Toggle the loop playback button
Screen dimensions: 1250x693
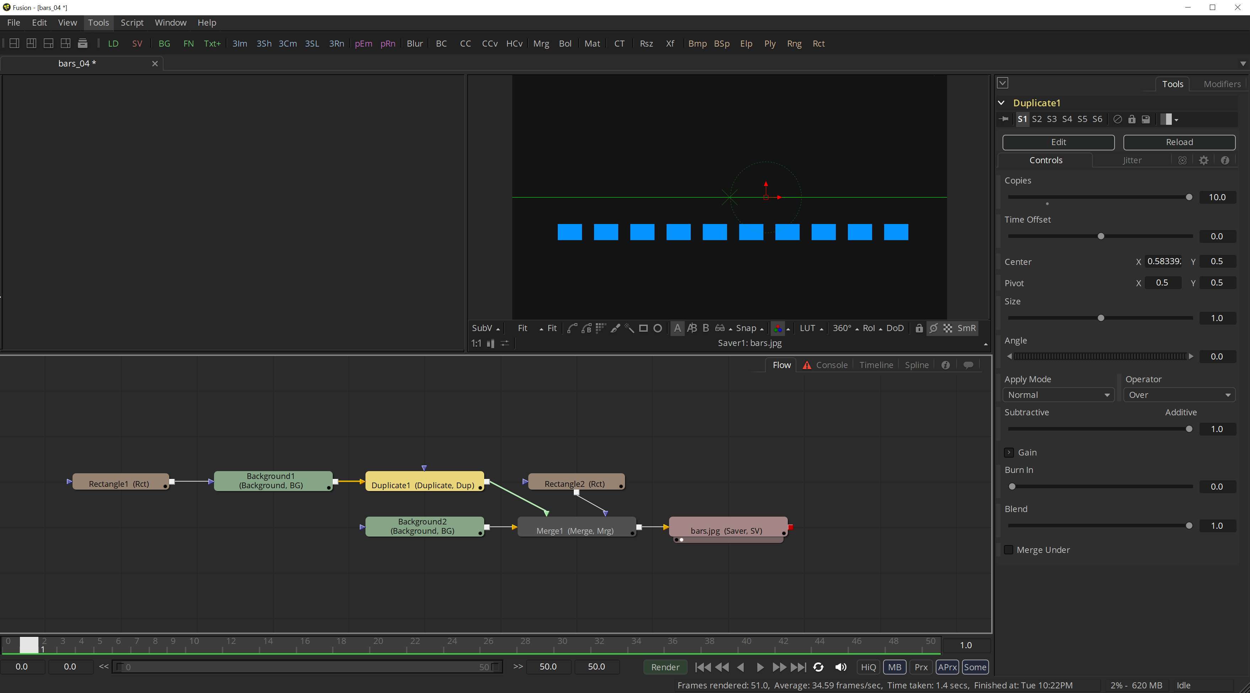tap(818, 667)
